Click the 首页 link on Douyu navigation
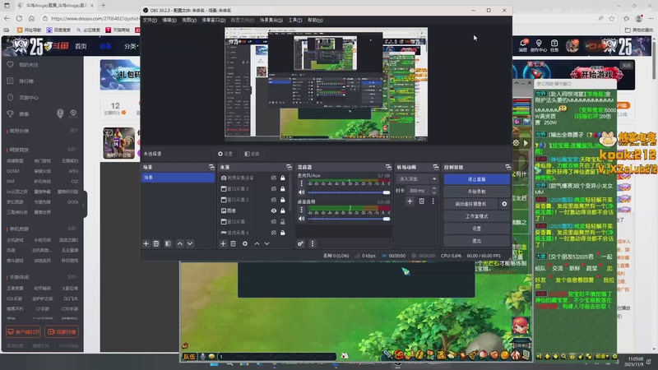 tap(81, 46)
